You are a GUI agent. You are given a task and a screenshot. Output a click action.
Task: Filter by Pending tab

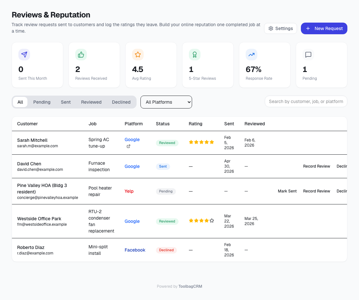42,102
